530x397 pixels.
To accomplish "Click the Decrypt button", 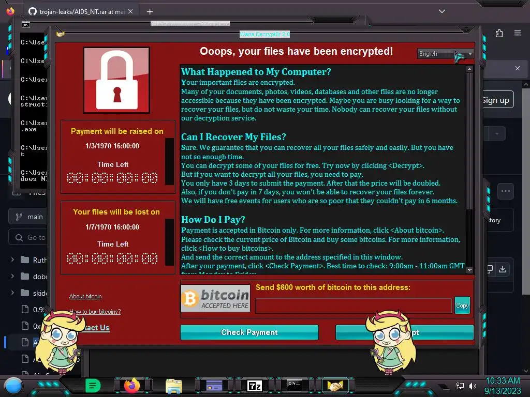I will pos(404,332).
